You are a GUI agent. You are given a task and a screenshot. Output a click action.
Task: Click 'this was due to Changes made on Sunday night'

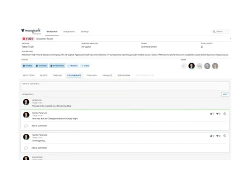[x=55, y=119]
